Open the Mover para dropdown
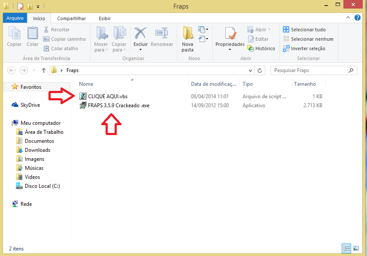This screenshot has width=367, height=256. [x=101, y=47]
